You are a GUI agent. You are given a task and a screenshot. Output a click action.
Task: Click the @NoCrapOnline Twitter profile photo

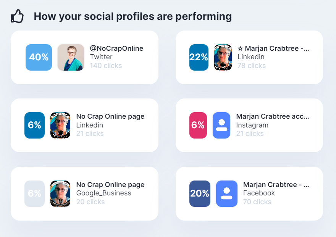[x=71, y=57]
